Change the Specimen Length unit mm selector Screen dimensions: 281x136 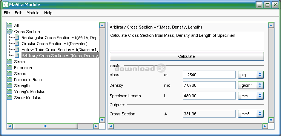[x=251, y=96]
